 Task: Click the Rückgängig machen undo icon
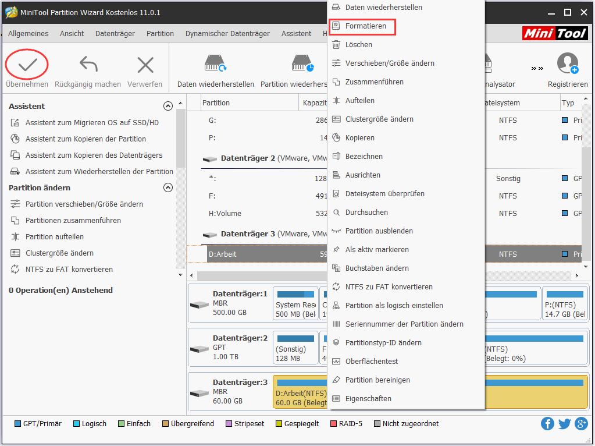[88, 65]
